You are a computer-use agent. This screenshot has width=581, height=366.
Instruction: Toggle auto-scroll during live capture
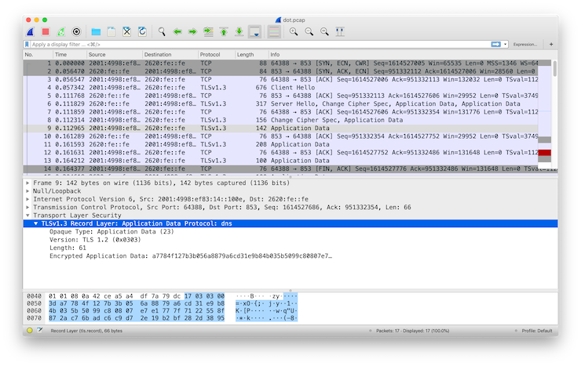(x=255, y=32)
